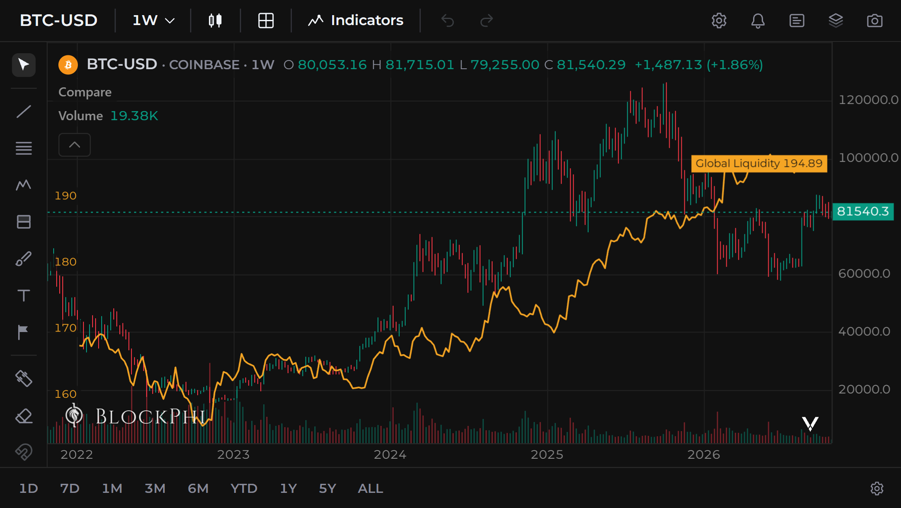Open the horizontal lines Fibonacci tool
The image size is (901, 508).
(x=24, y=148)
